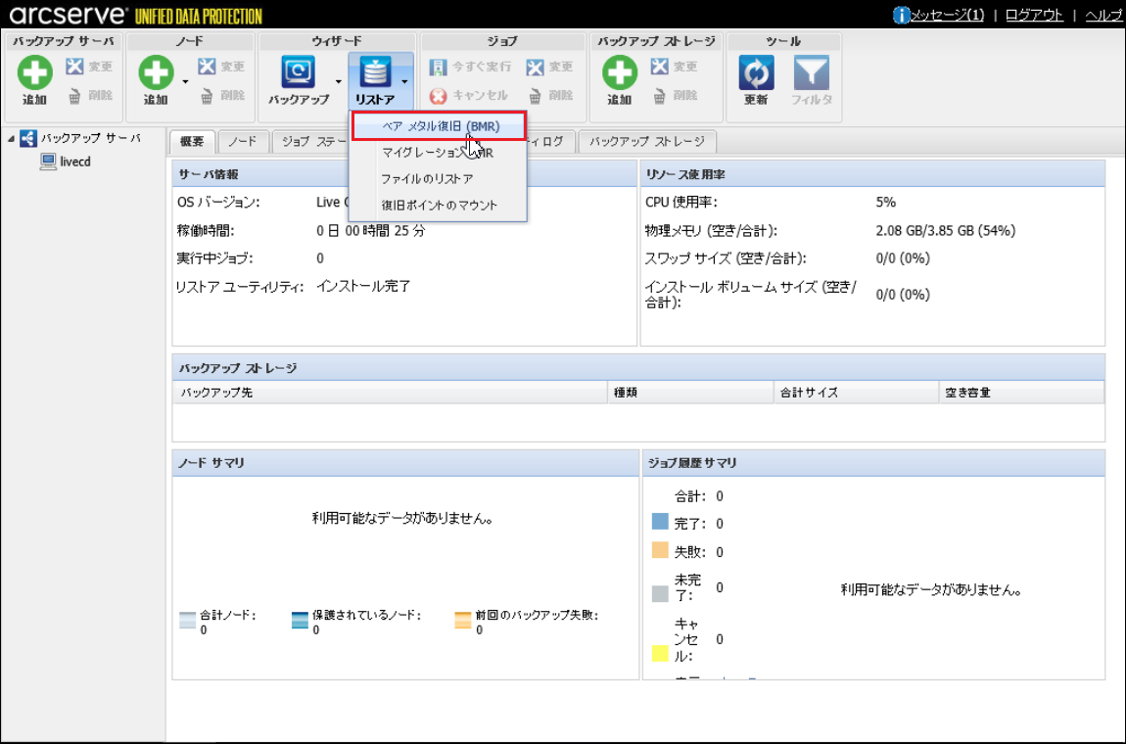
Task: Click the Logout (ログアウト) link
Action: [1034, 15]
